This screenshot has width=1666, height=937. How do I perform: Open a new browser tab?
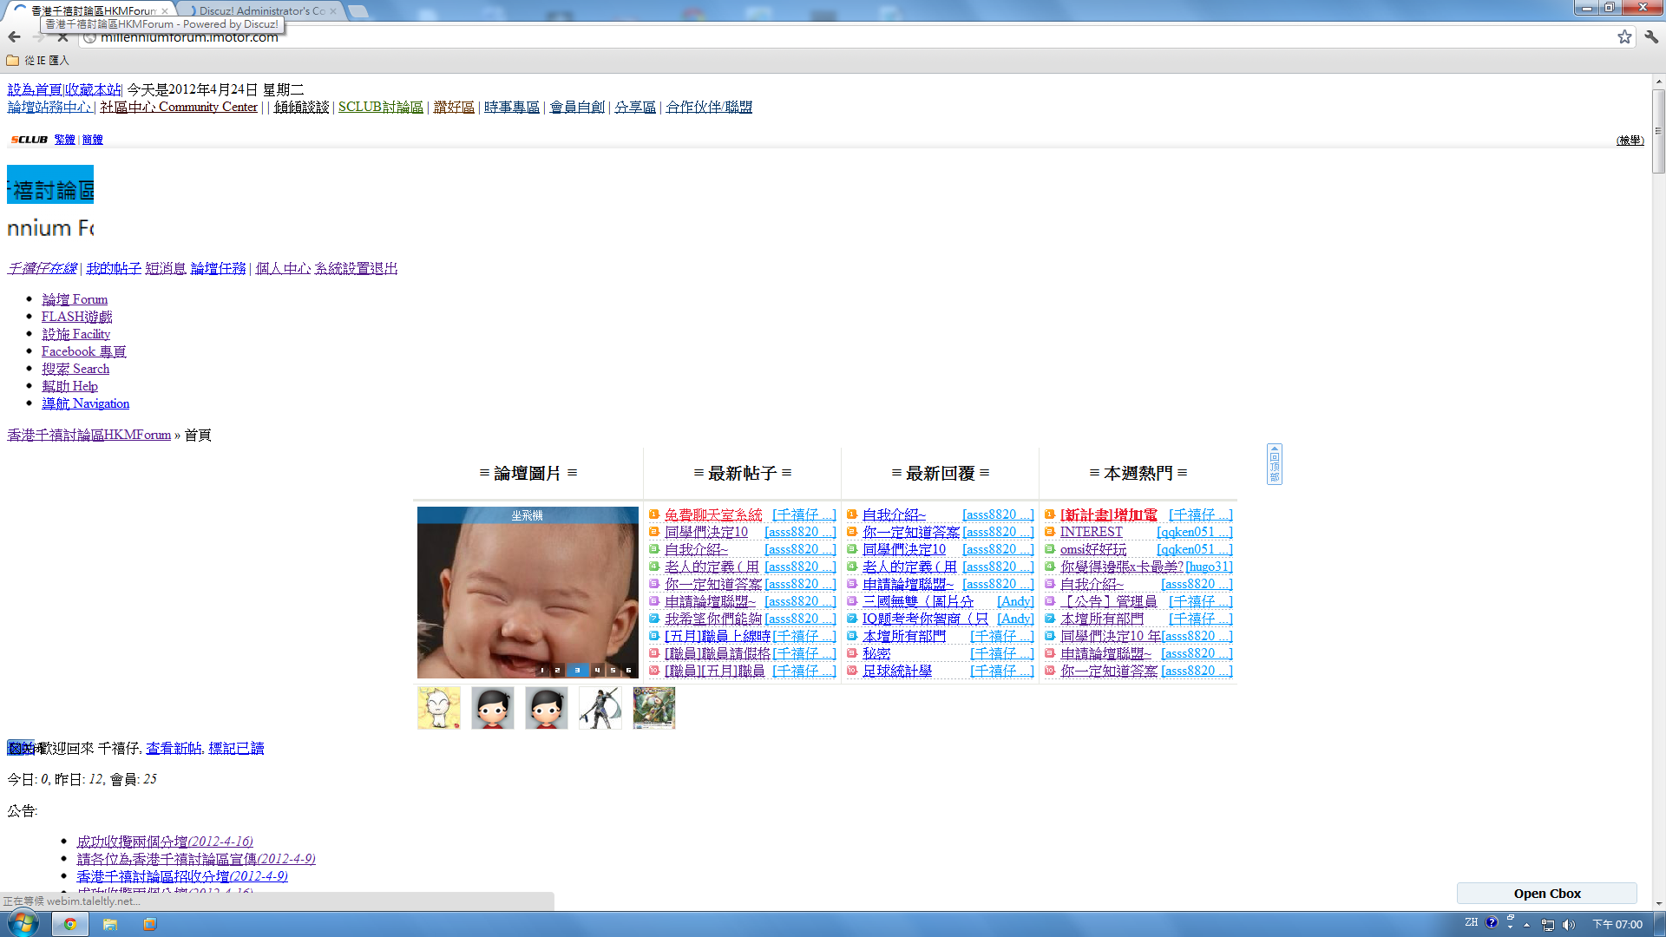click(357, 10)
